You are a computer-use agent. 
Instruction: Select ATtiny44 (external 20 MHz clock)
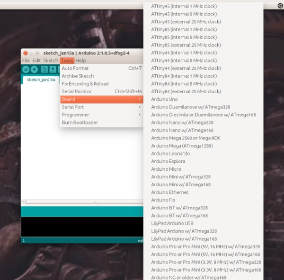[x=204, y=68]
